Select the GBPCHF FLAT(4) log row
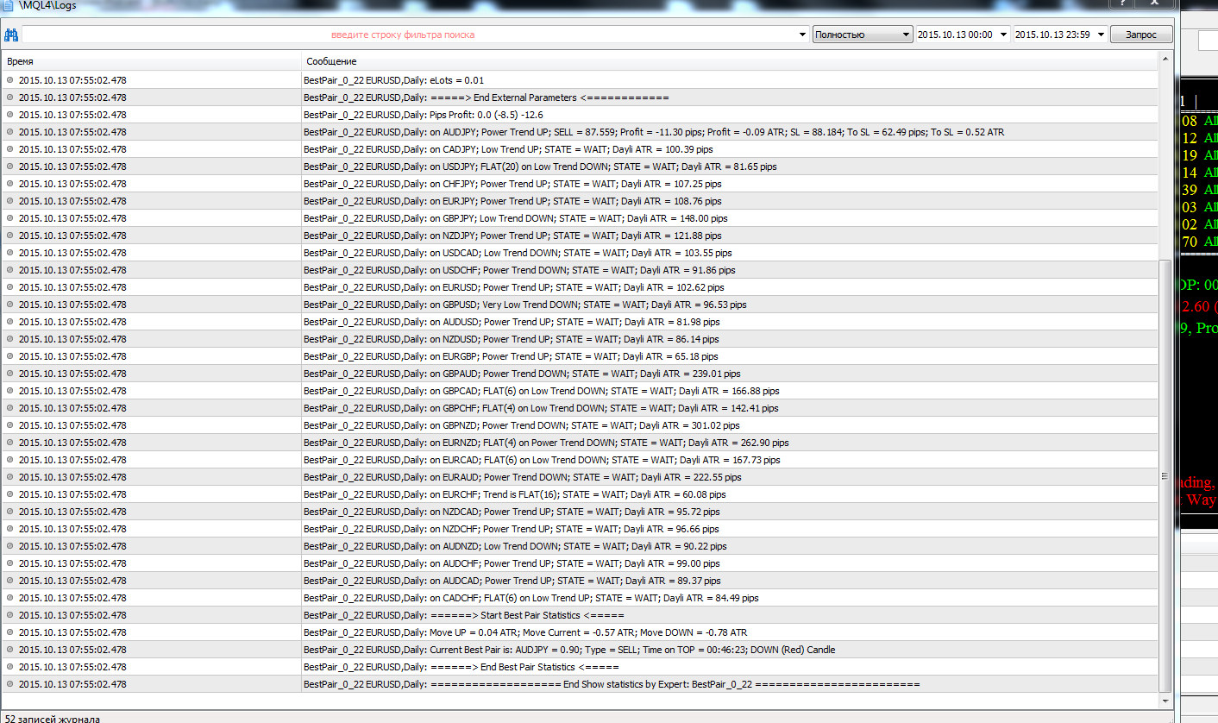The height and width of the screenshot is (723, 1218). (580, 408)
